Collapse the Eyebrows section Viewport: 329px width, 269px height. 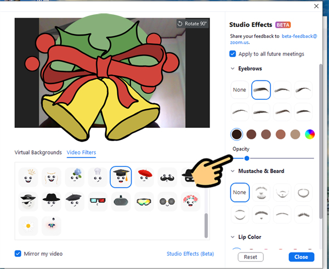click(x=232, y=69)
